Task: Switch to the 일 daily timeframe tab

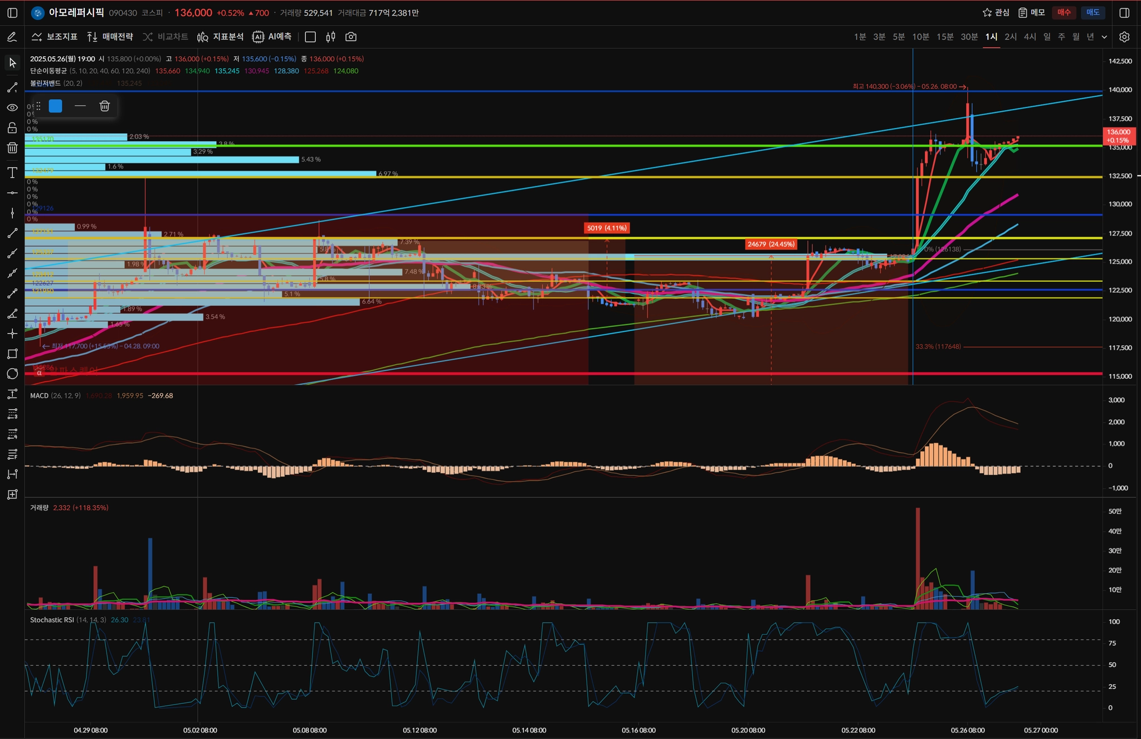Action: (1047, 37)
